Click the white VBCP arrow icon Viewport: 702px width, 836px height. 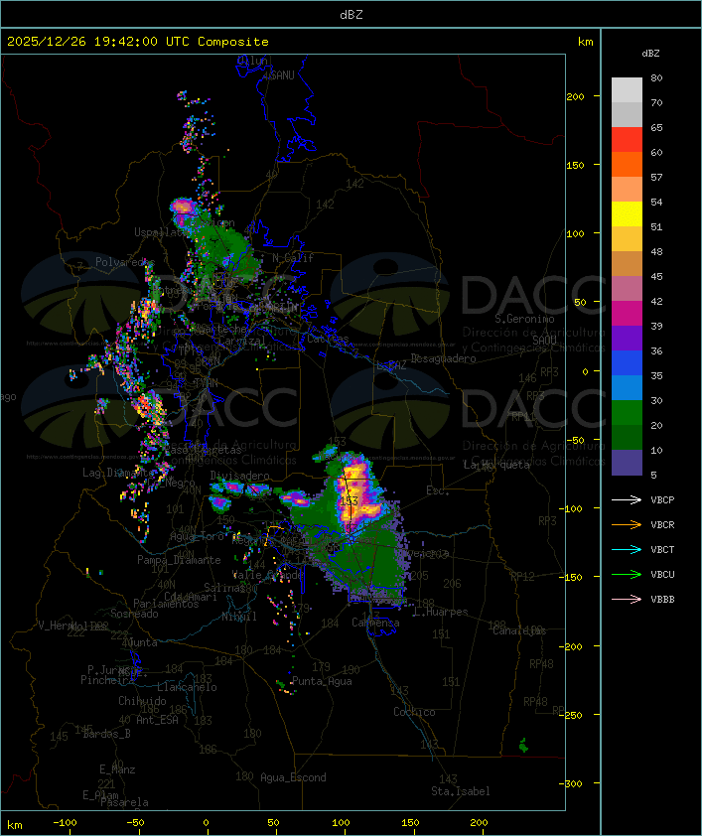[x=627, y=499]
